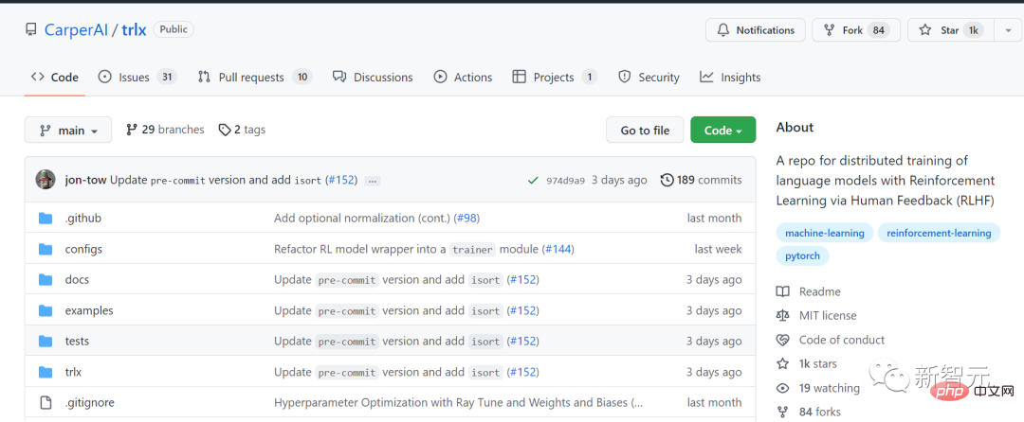This screenshot has height=422, width=1024.
Task: Click the docs folder icon
Action: click(46, 280)
